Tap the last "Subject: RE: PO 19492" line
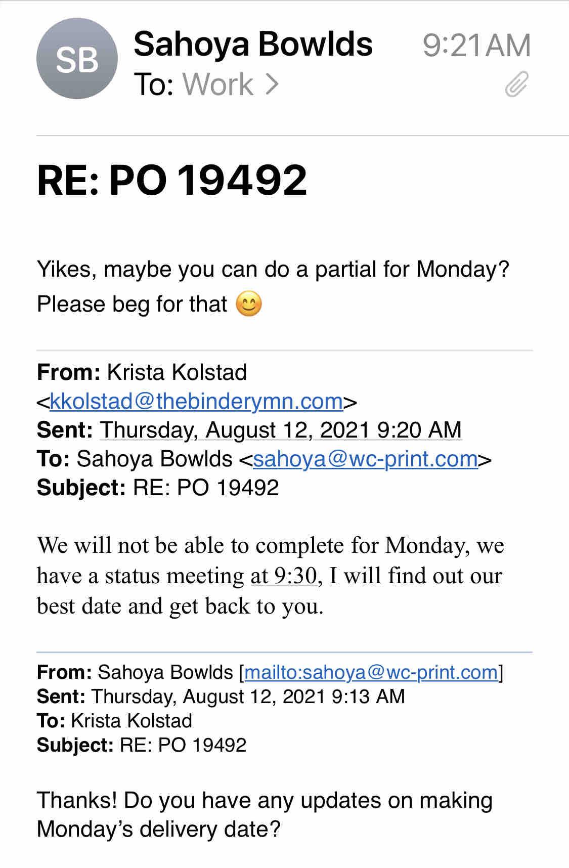 (x=142, y=745)
